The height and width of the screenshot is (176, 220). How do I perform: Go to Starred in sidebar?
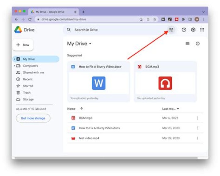pos(28,86)
